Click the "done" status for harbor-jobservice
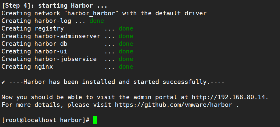Screen dimensions: 280x127 coord(126,59)
